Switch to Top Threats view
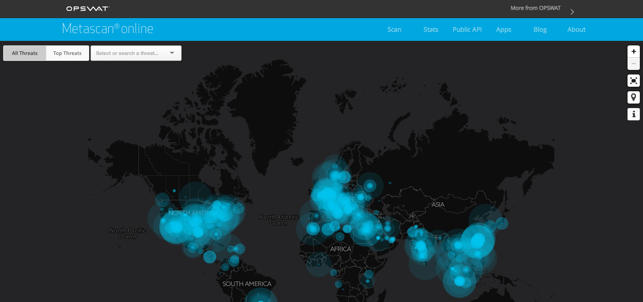Image resolution: width=643 pixels, height=302 pixels. tap(67, 53)
